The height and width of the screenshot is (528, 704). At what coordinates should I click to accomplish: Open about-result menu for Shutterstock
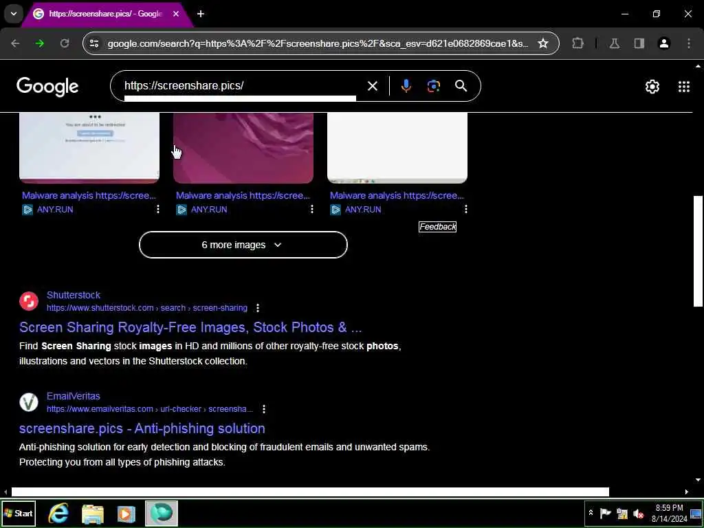point(257,308)
